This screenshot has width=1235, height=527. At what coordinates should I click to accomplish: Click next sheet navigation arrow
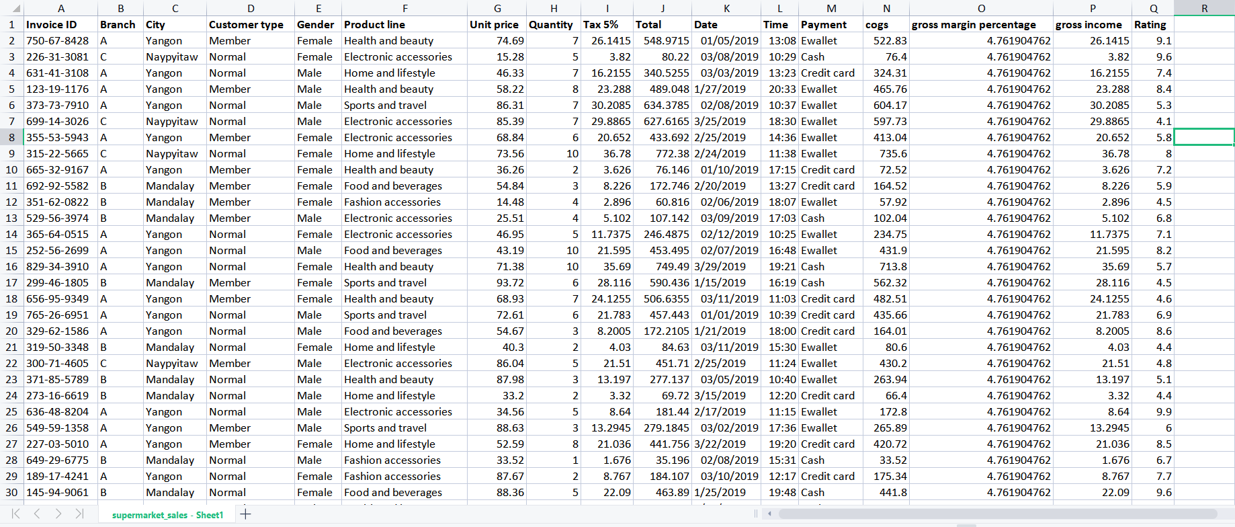pyautogui.click(x=58, y=514)
